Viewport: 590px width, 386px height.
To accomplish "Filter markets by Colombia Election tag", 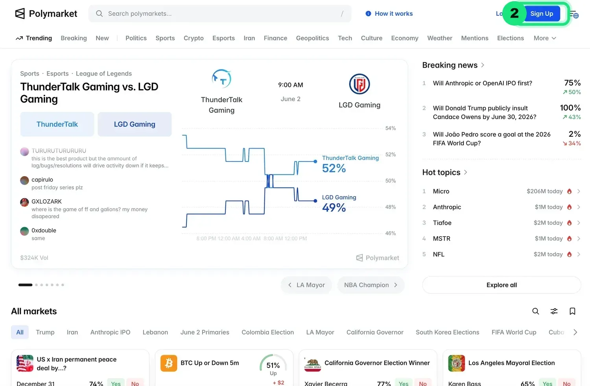I will coord(267,333).
